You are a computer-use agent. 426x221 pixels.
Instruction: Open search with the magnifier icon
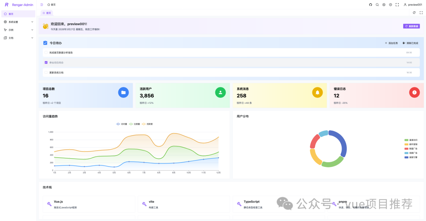377,5
